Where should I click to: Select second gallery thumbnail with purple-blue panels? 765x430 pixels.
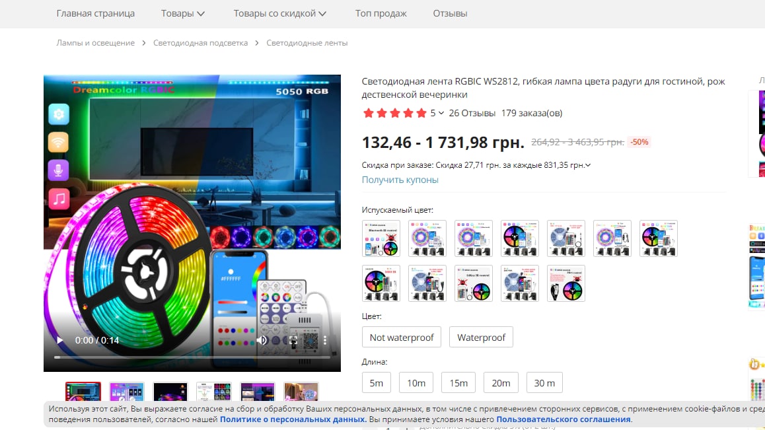point(127,392)
